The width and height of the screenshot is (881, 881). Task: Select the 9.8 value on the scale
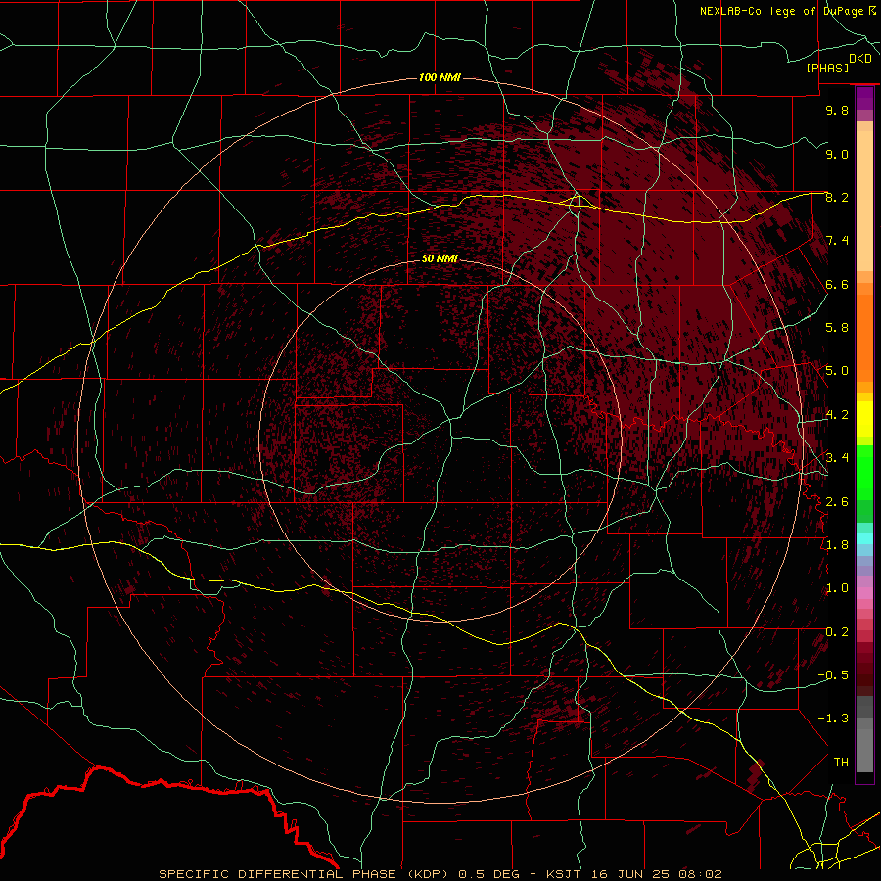(837, 110)
